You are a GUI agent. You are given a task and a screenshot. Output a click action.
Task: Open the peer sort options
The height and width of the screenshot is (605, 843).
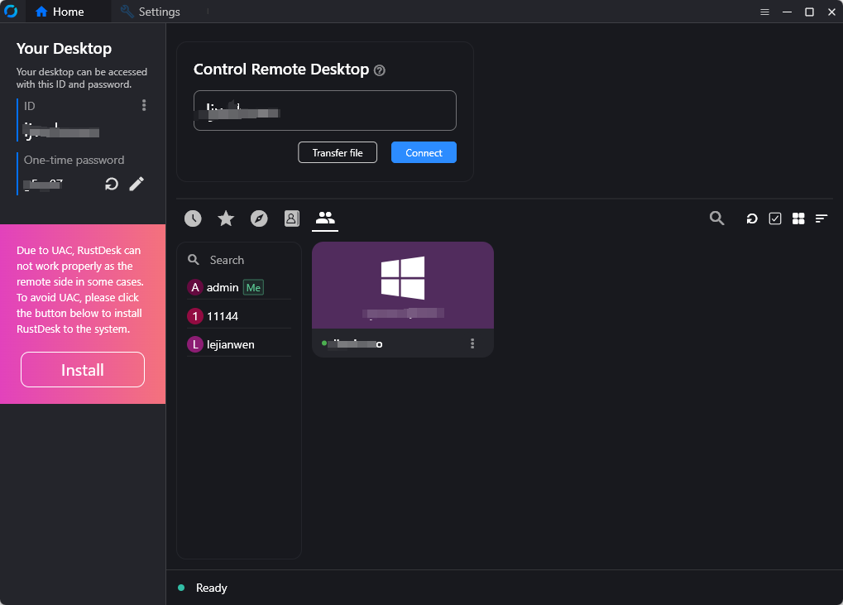(x=821, y=218)
